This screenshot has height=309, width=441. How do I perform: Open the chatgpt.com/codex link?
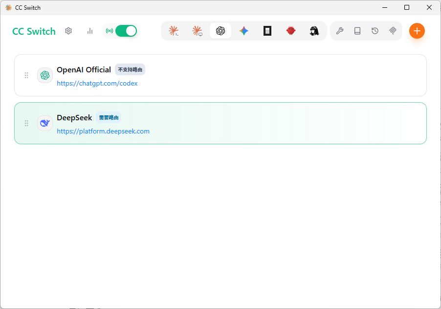pyautogui.click(x=97, y=84)
